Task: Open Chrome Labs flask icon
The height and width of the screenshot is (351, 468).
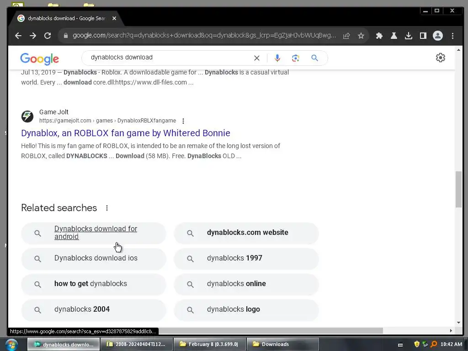Action: (394, 36)
